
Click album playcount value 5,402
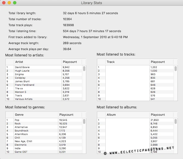point(154,134)
